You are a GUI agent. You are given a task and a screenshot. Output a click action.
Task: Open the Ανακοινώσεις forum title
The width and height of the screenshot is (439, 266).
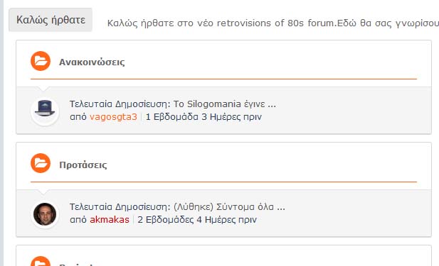click(92, 62)
